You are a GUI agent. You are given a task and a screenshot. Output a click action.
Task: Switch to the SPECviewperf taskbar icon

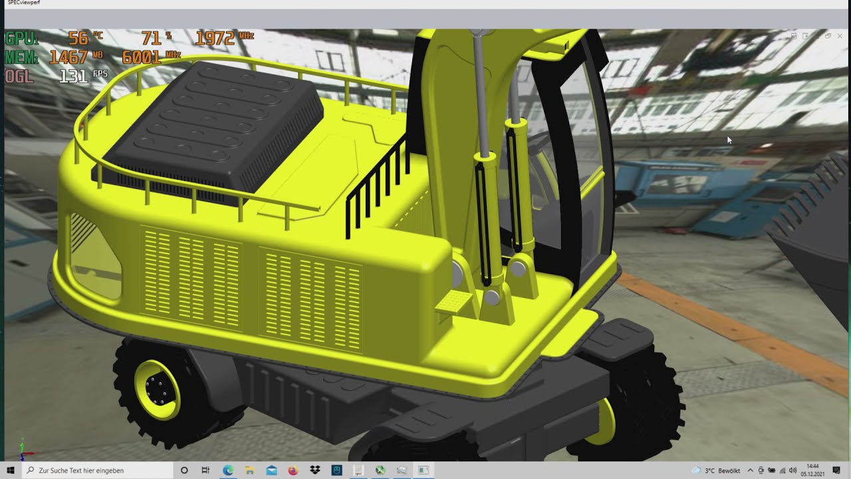pos(358,470)
